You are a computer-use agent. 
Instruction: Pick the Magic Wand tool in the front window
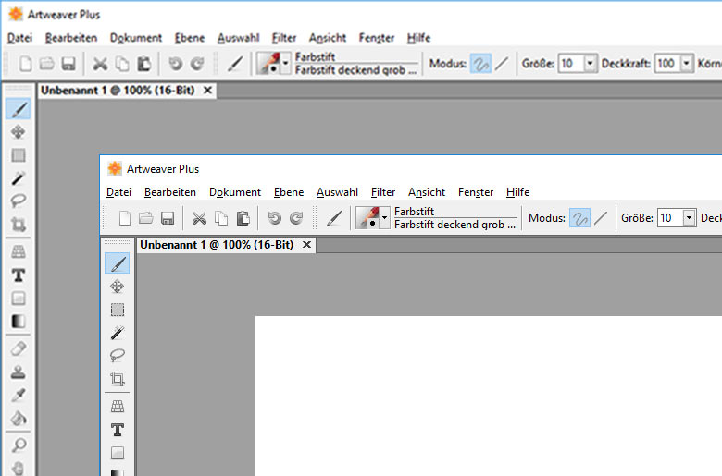pyautogui.click(x=118, y=333)
